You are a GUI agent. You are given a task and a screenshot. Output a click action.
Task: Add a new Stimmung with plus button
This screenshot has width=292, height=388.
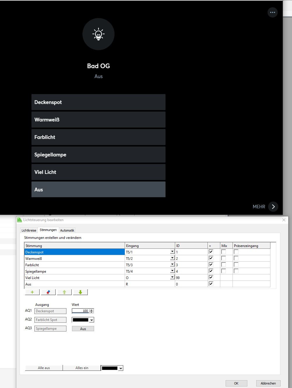[x=32, y=292]
